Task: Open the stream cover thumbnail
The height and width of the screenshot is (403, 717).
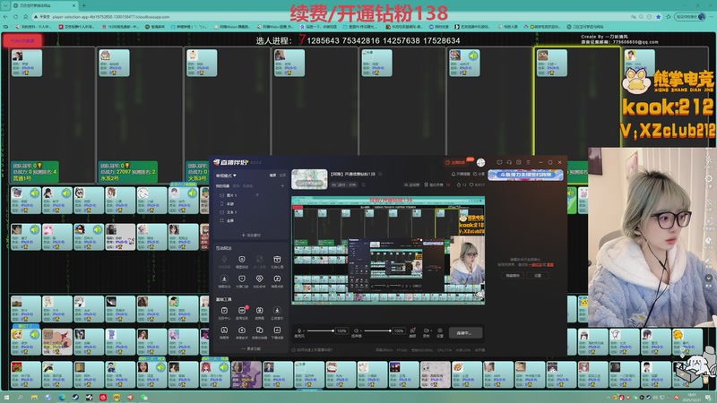Action: 309,179
